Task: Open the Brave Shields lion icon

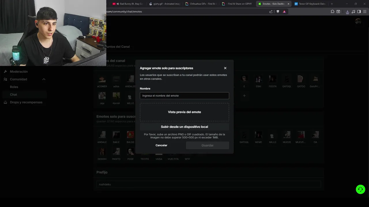Action: click(278, 11)
